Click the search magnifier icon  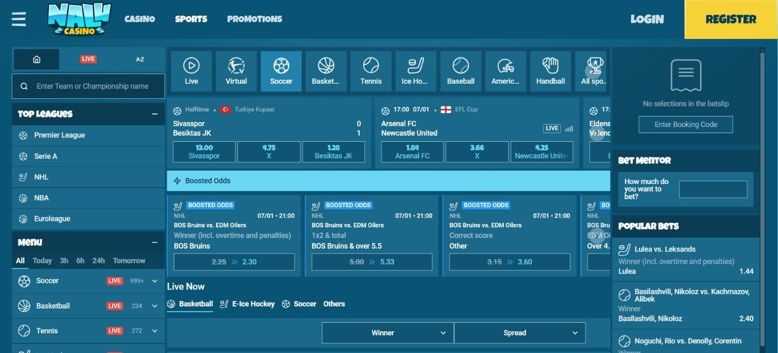click(24, 86)
